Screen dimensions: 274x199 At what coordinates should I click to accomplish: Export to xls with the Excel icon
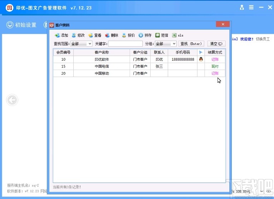174,35
